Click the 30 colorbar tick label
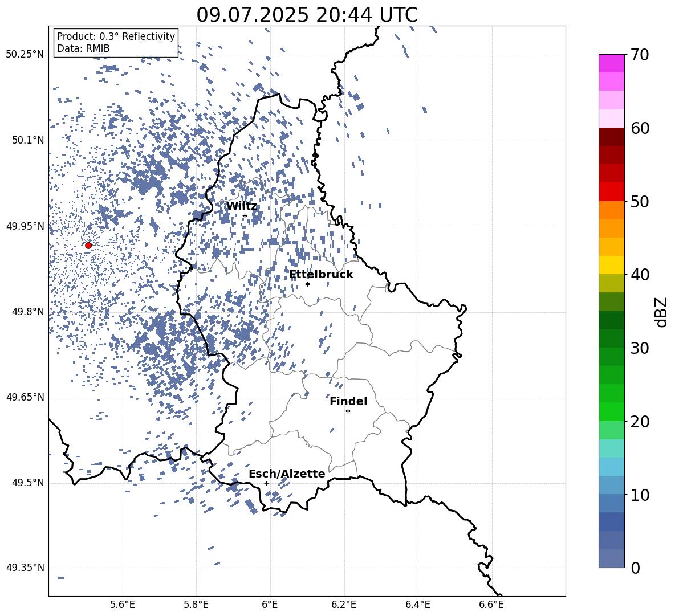675x616 pixels. click(x=640, y=348)
